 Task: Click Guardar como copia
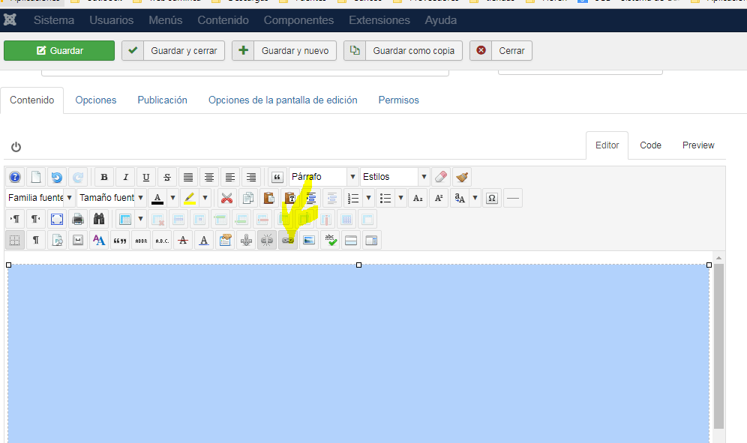(403, 50)
